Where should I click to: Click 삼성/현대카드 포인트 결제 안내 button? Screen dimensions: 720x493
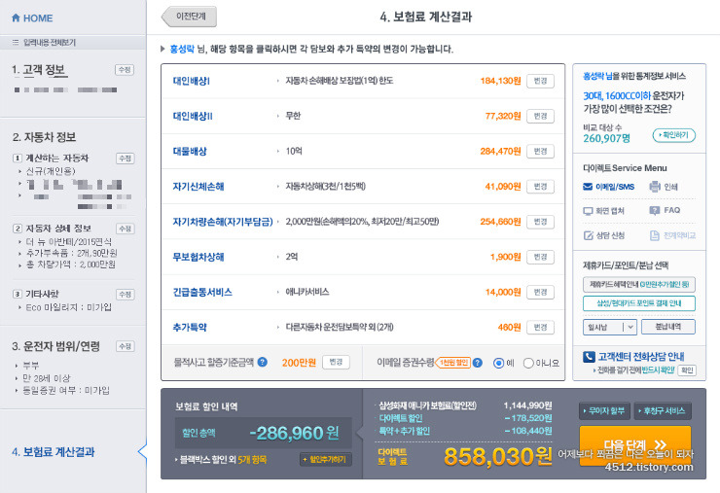click(638, 303)
